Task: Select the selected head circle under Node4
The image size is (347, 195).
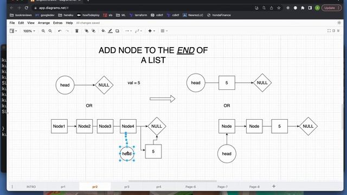Action: click(x=127, y=154)
